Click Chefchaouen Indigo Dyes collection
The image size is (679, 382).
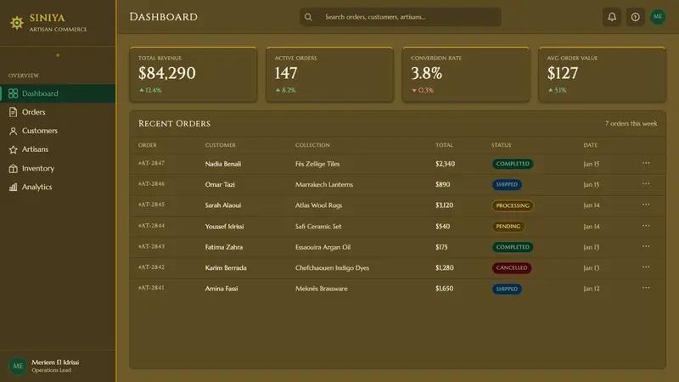[332, 268]
